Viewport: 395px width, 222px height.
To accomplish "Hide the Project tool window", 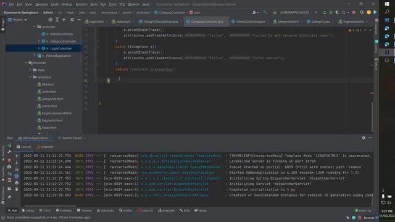I will click(x=79, y=20).
